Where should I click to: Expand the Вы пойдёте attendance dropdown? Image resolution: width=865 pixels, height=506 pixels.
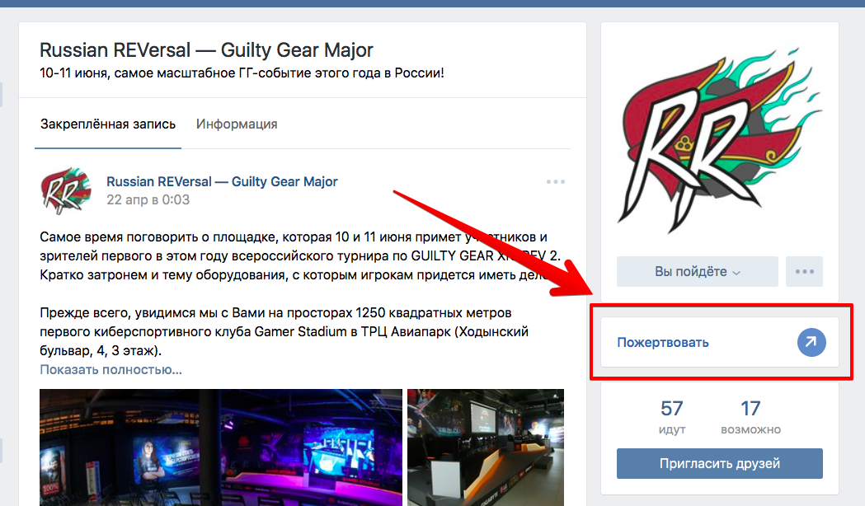coord(698,271)
